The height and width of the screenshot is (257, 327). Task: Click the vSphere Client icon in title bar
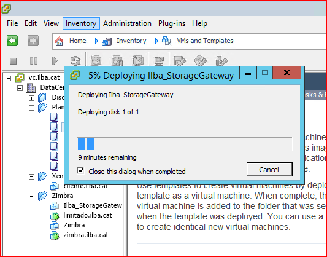point(6,9)
